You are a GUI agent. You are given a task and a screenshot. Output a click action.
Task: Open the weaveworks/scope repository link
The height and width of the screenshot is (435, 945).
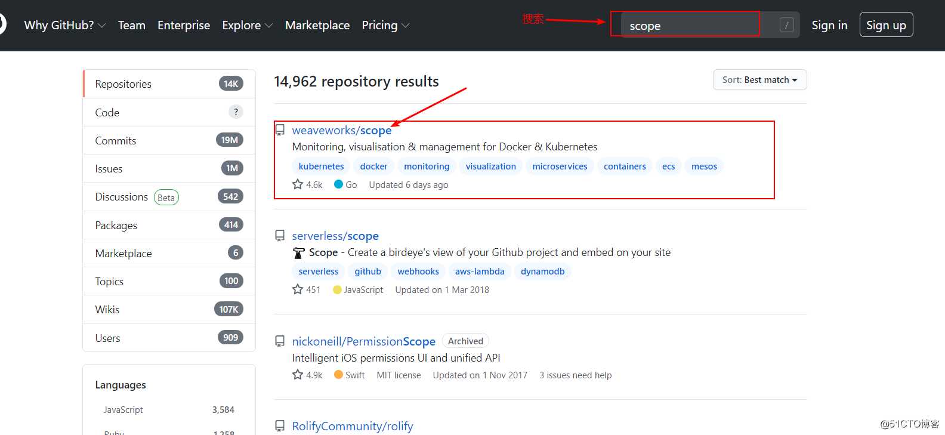click(x=342, y=130)
